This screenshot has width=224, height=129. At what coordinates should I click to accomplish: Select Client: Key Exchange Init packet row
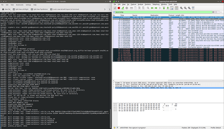pyautogui.click(x=168, y=31)
